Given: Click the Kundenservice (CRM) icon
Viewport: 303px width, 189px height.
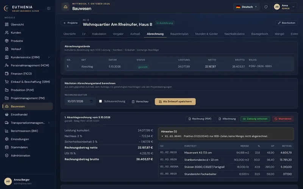Looking at the screenshot, I should [7, 57].
